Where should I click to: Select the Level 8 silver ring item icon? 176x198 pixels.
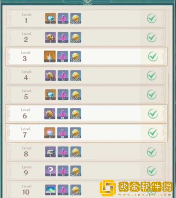(51, 152)
